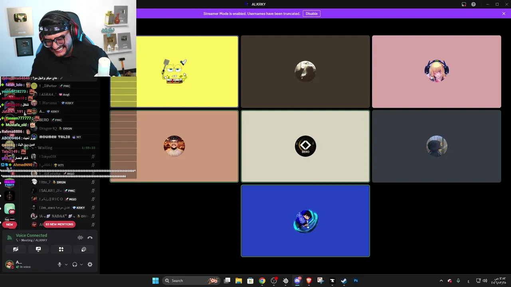This screenshot has height=287, width=511.
Task: Open the soundboard button
Action: [84, 249]
